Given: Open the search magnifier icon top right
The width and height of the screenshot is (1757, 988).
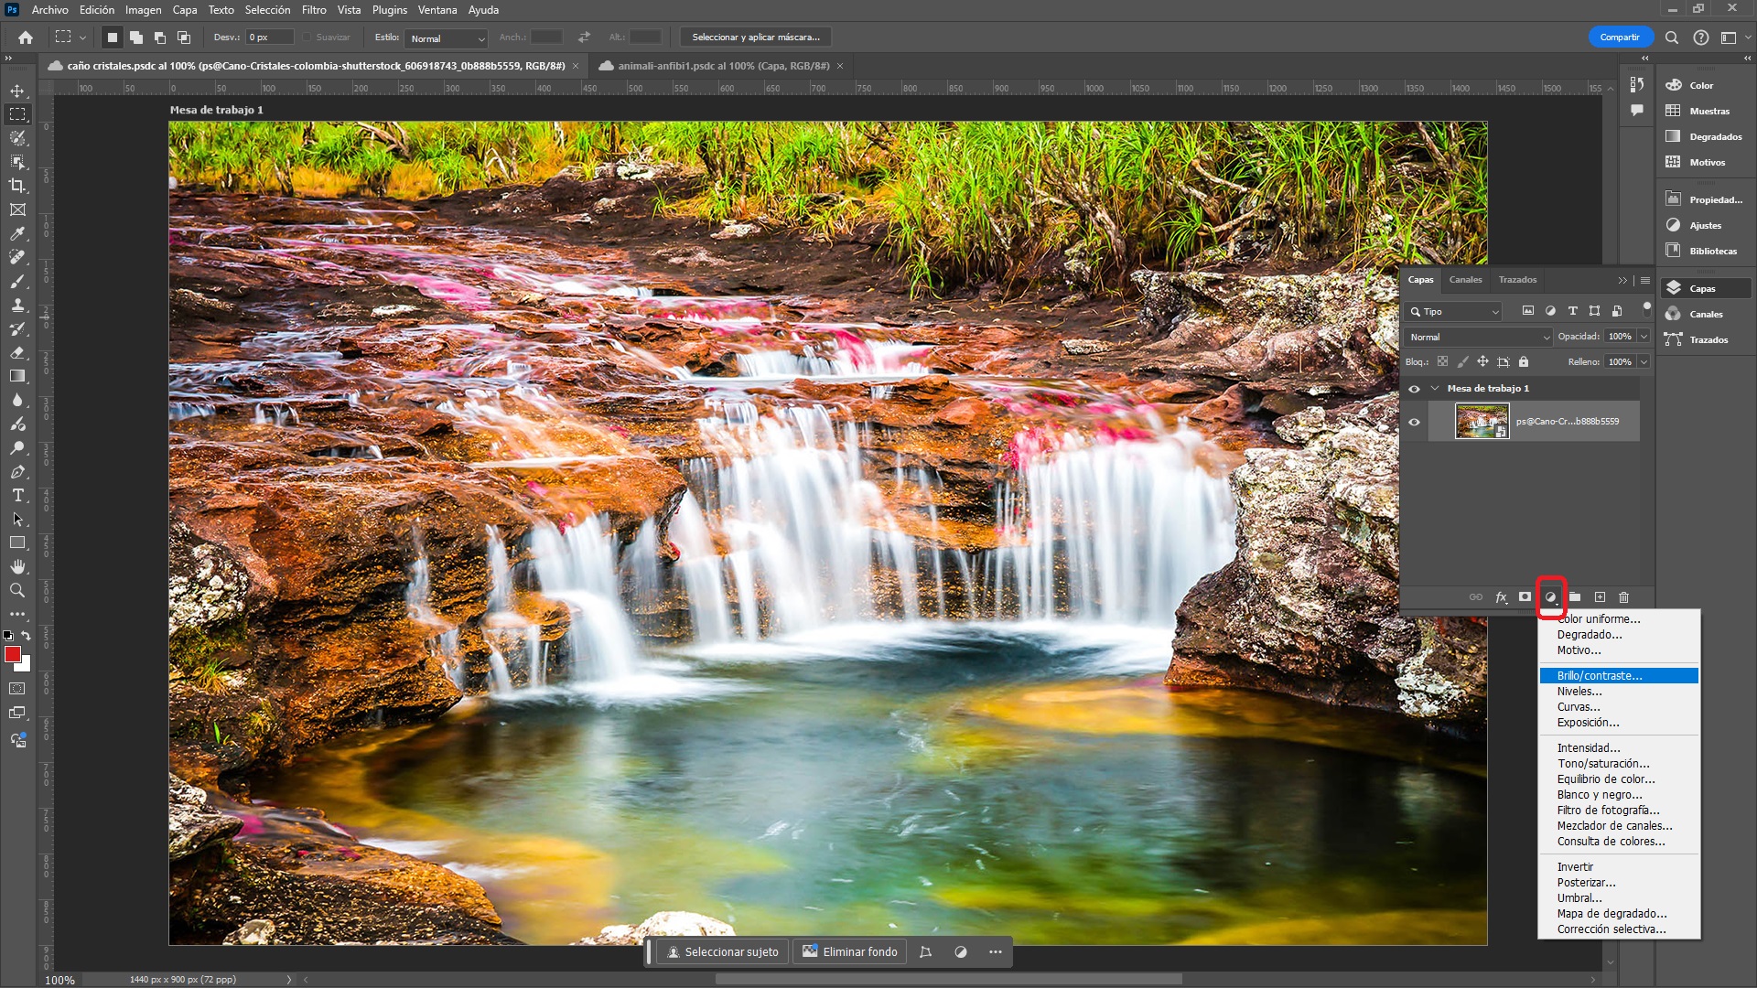Looking at the screenshot, I should [x=1672, y=38].
